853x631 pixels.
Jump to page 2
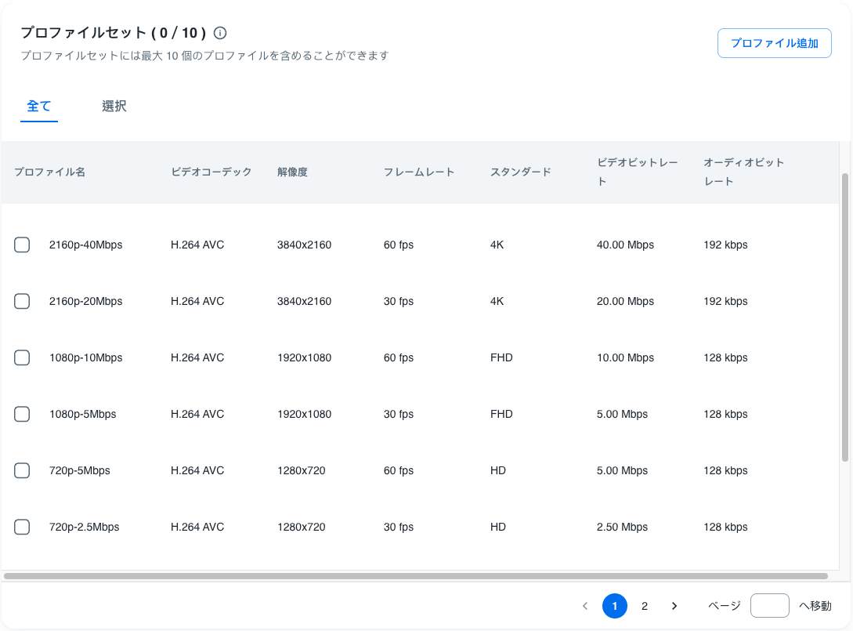pos(645,606)
